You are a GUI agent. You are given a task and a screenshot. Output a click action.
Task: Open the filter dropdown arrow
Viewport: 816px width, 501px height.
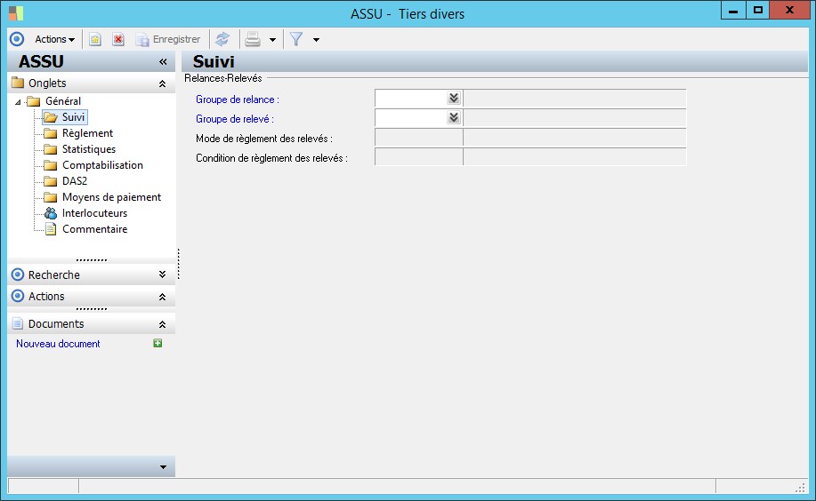[x=316, y=39]
